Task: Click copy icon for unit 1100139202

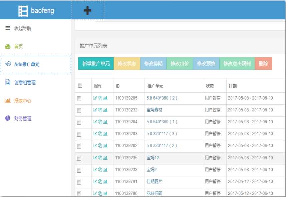Action: pyautogui.click(x=100, y=146)
